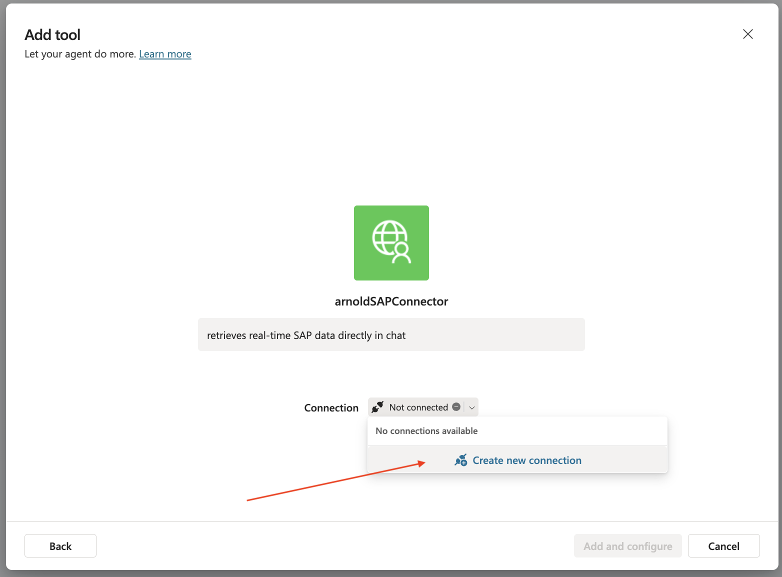Select the arnoldSAPConnector name text
The image size is (782, 577).
tap(391, 301)
